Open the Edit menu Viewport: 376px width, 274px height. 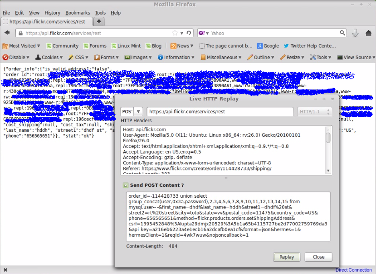[x=19, y=13]
